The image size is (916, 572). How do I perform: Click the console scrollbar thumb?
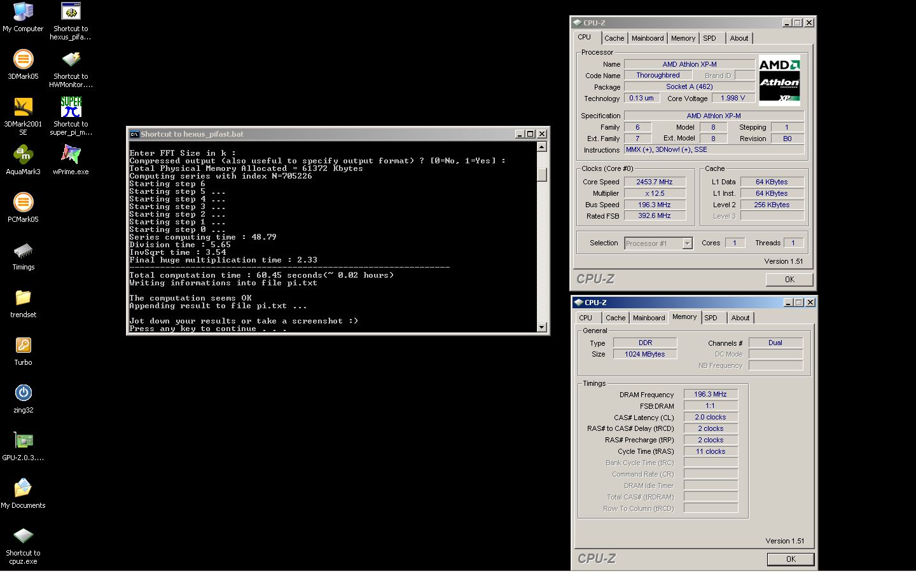(542, 174)
